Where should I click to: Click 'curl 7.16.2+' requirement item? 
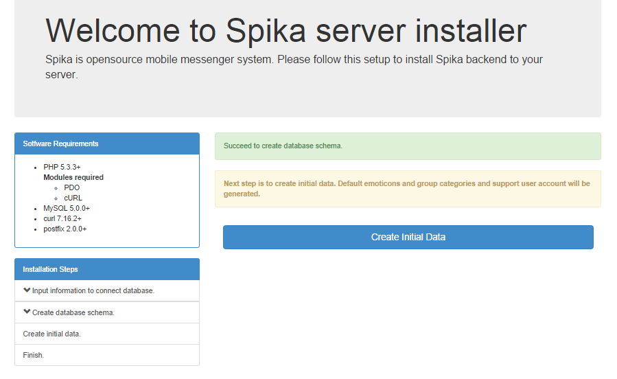click(x=62, y=218)
